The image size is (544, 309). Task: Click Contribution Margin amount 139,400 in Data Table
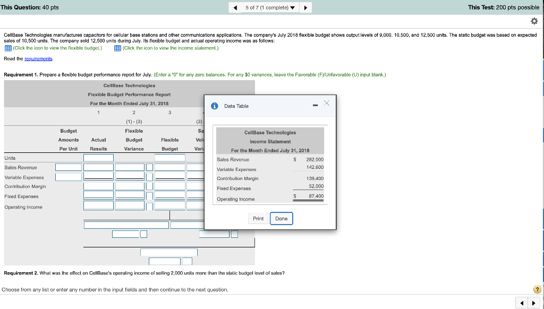coord(314,178)
